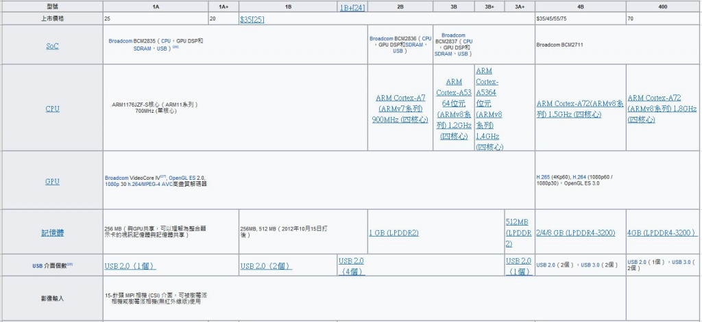The image size is (702, 322).
Task: Open H.265 link in 4B GPU cell
Action: [x=544, y=177]
